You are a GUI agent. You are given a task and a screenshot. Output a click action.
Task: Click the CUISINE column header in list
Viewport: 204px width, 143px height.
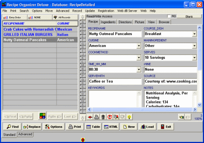67,23
